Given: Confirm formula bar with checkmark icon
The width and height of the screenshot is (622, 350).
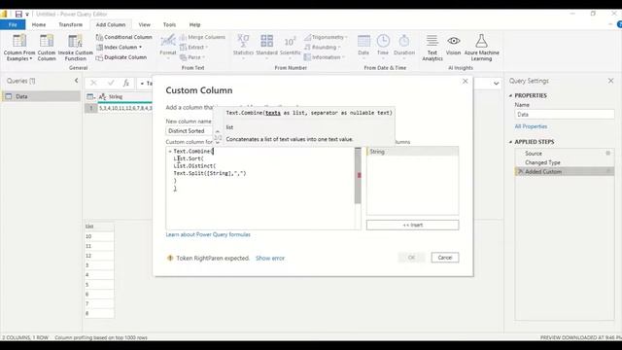Looking at the screenshot, I should pos(111,83).
